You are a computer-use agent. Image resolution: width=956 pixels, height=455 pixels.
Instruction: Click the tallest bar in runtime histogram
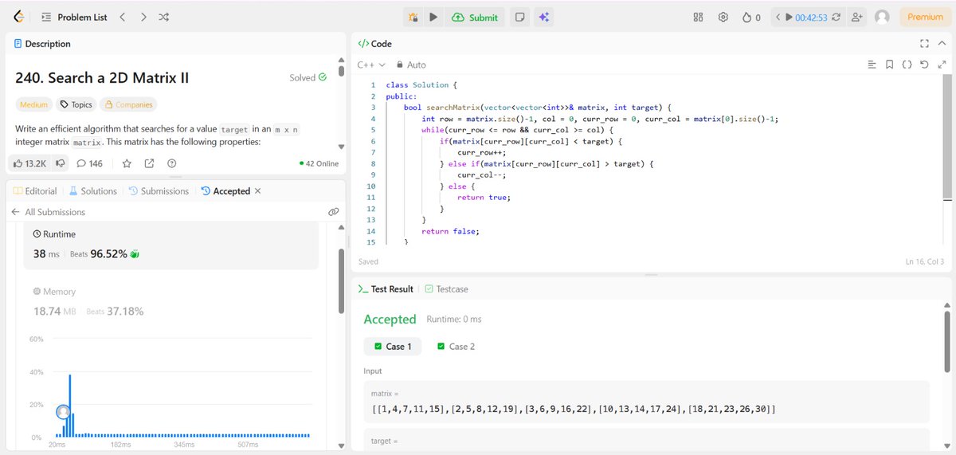[x=70, y=406]
